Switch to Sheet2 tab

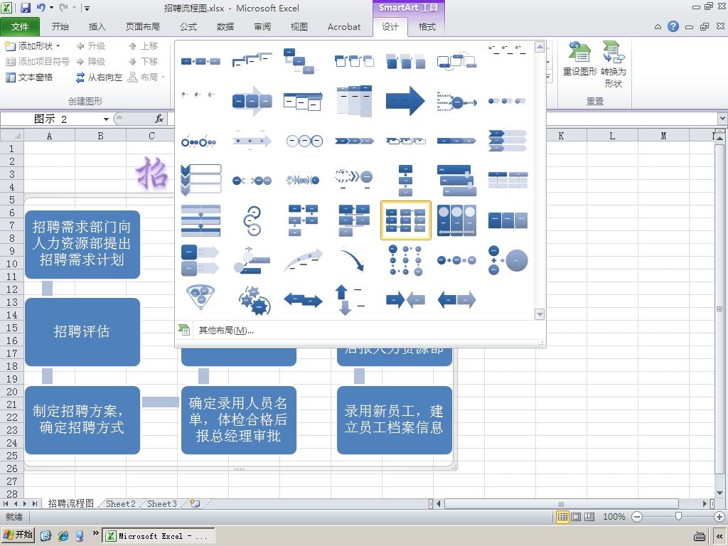120,503
